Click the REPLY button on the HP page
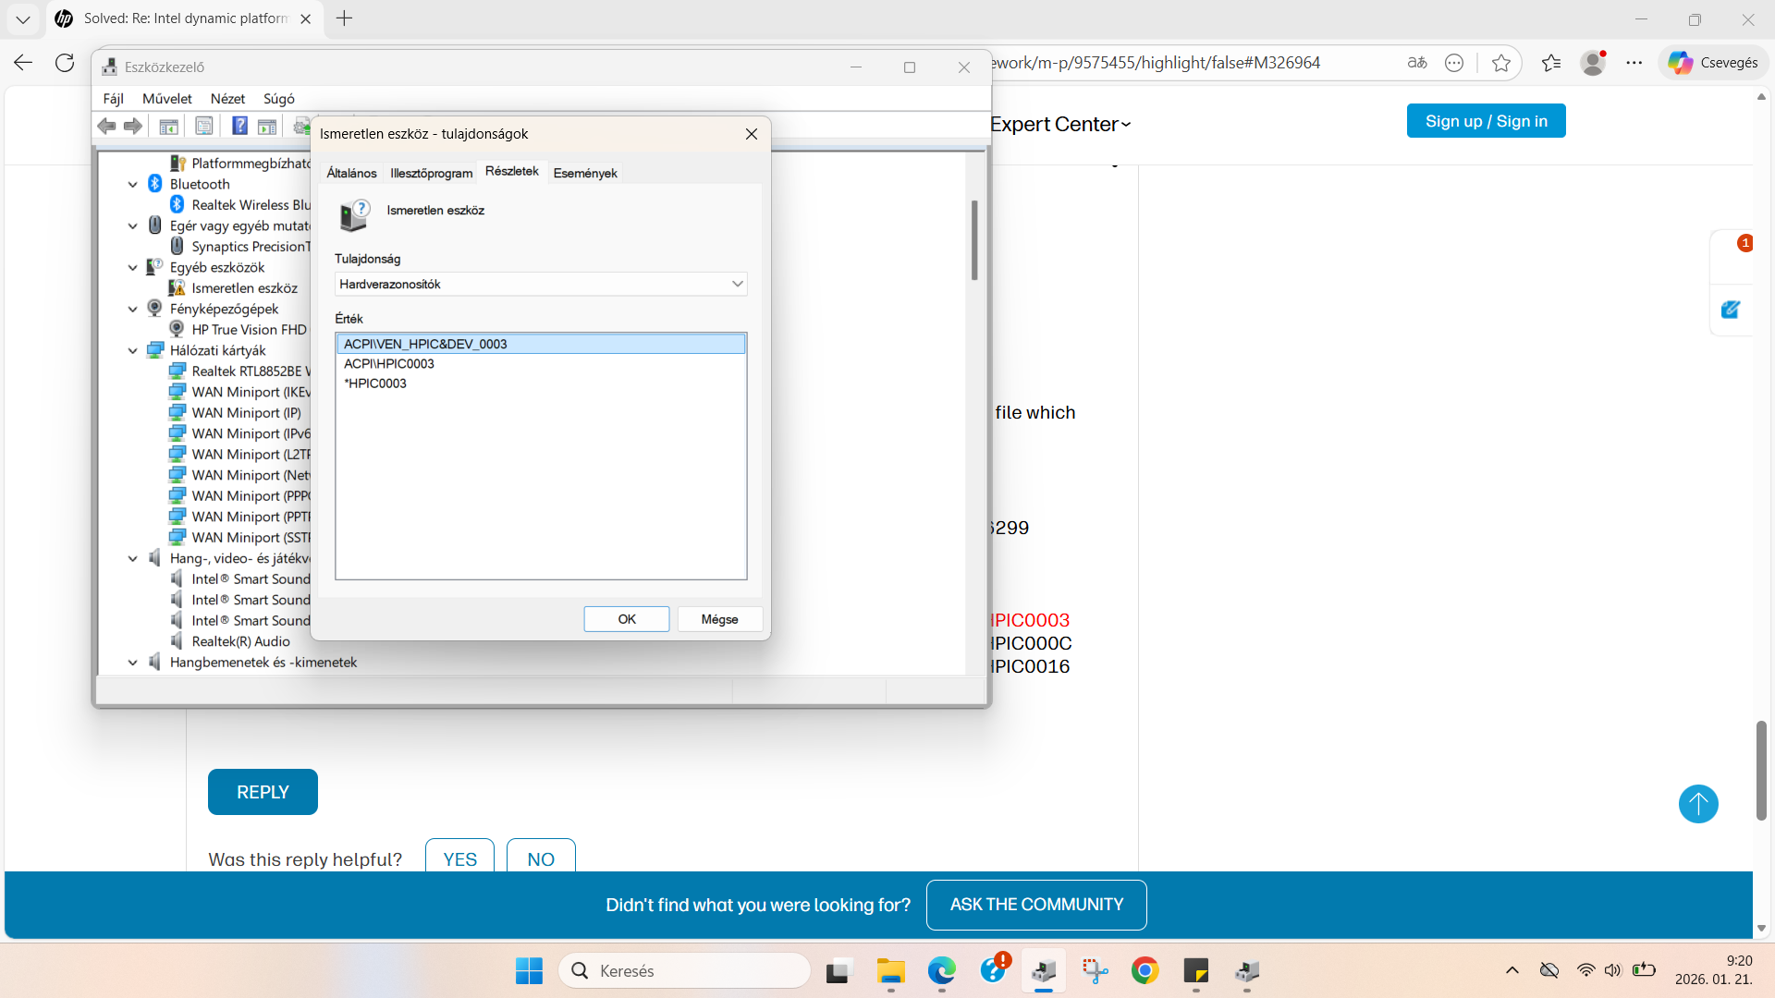The width and height of the screenshot is (1775, 998). point(263,792)
